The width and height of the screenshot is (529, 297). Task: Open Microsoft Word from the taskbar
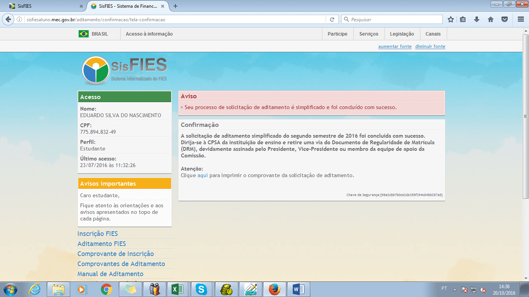coord(298,289)
